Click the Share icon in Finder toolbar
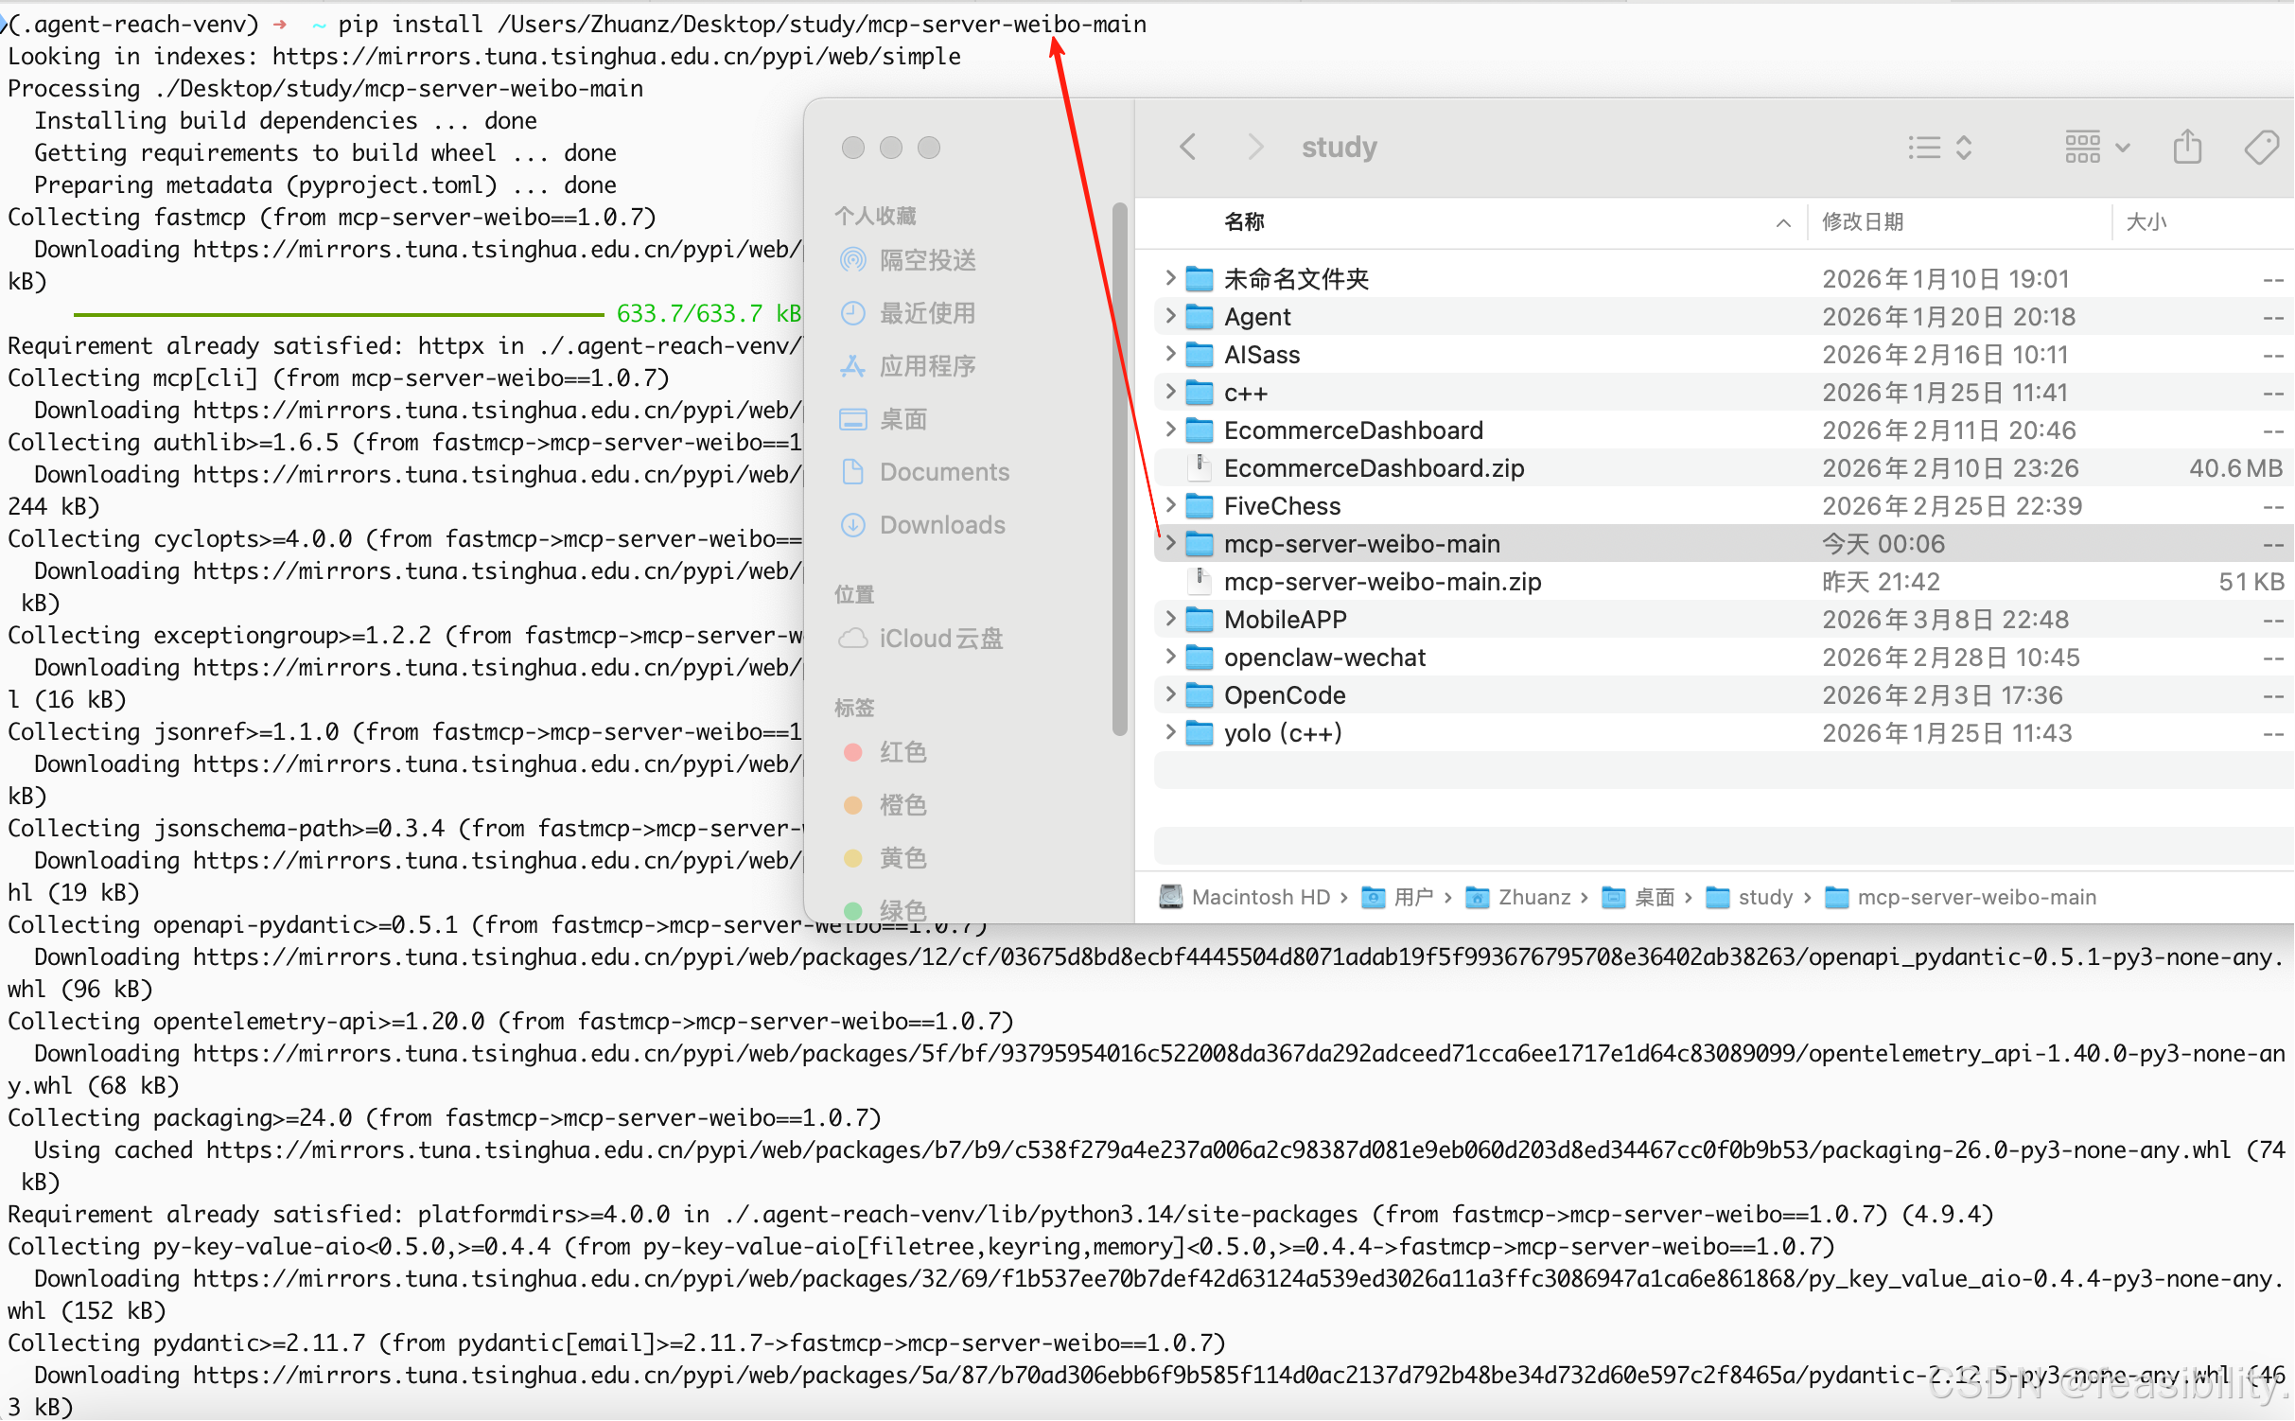This screenshot has height=1421, width=2295. [2186, 148]
